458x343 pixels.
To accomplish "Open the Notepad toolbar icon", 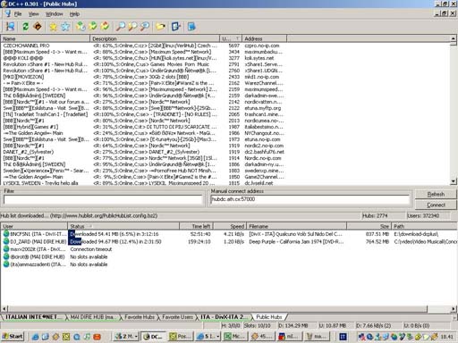I will click(191, 27).
